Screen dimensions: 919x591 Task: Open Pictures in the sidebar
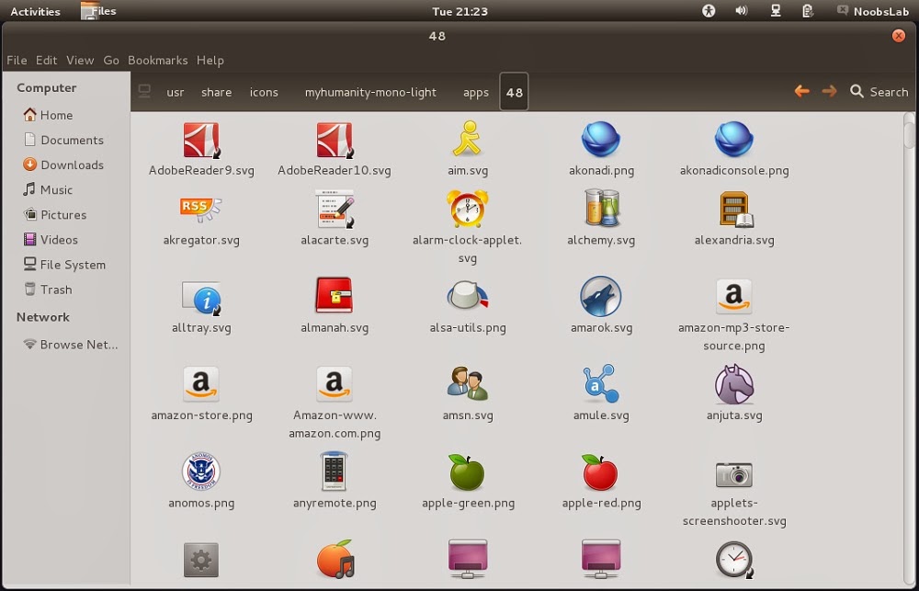point(55,214)
